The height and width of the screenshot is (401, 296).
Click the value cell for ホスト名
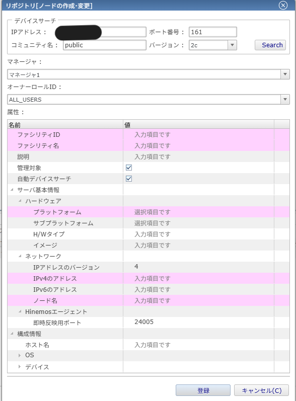198,345
